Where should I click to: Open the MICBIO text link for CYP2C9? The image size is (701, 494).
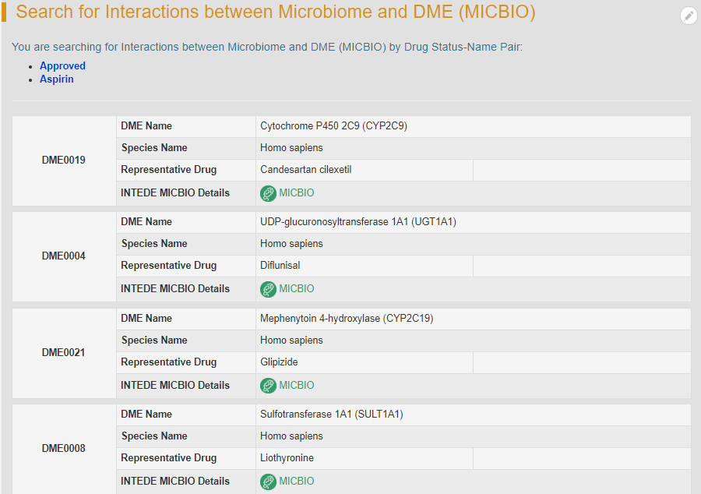[x=297, y=193]
